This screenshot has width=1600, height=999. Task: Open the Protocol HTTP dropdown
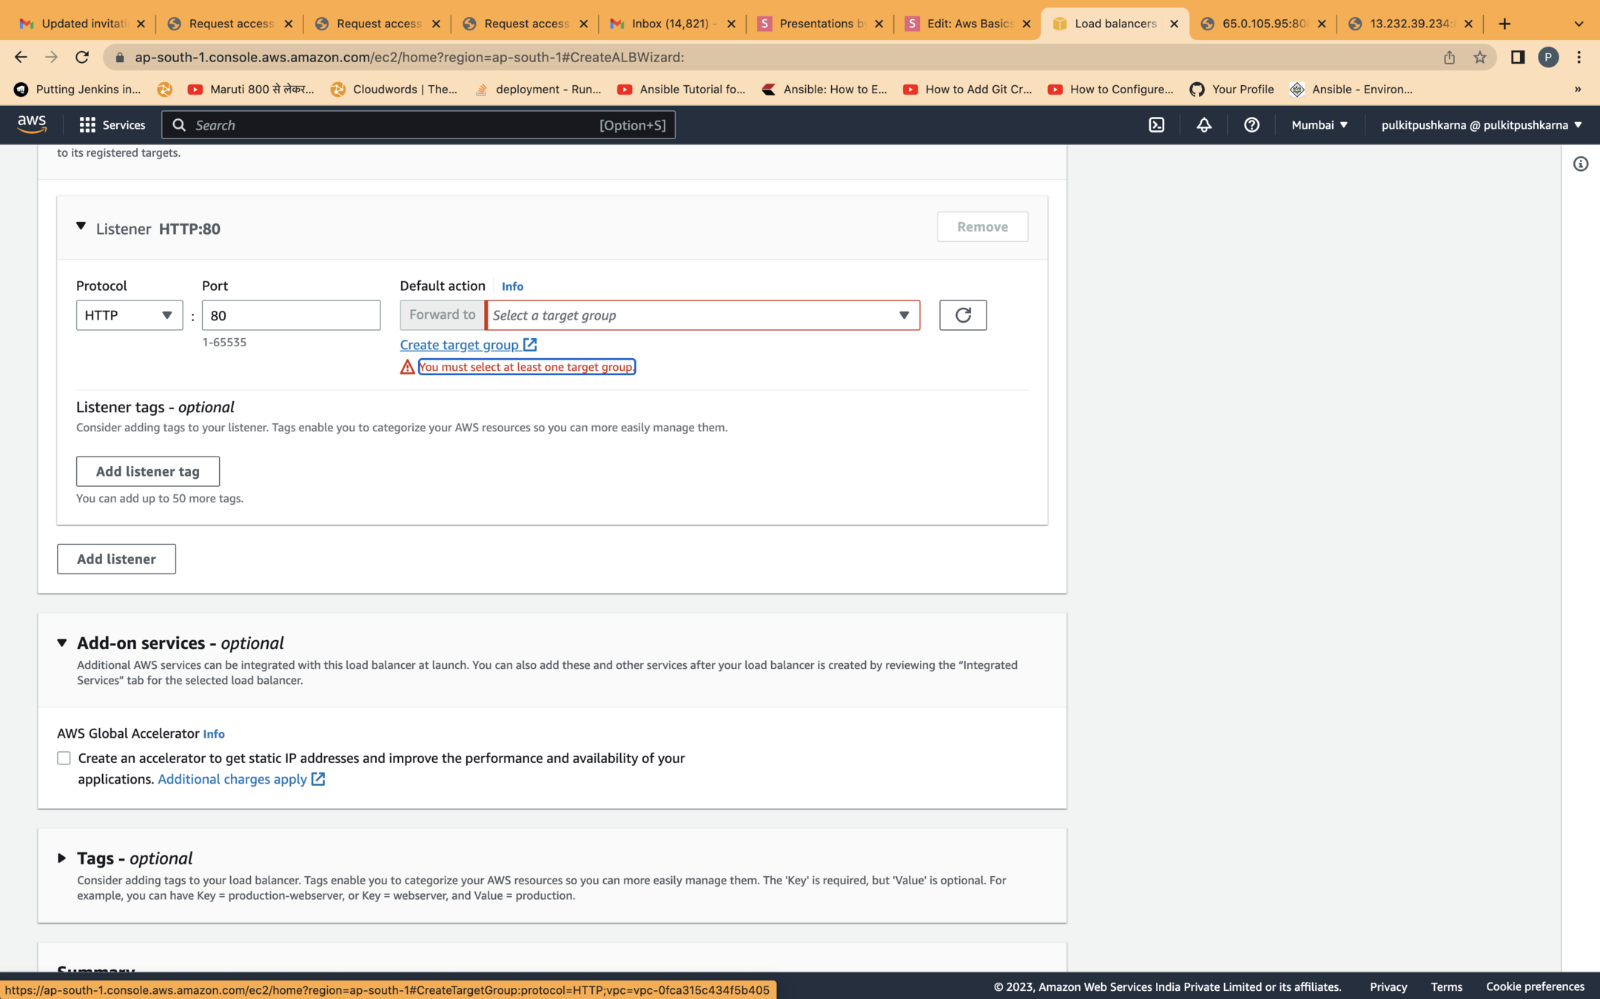129,315
